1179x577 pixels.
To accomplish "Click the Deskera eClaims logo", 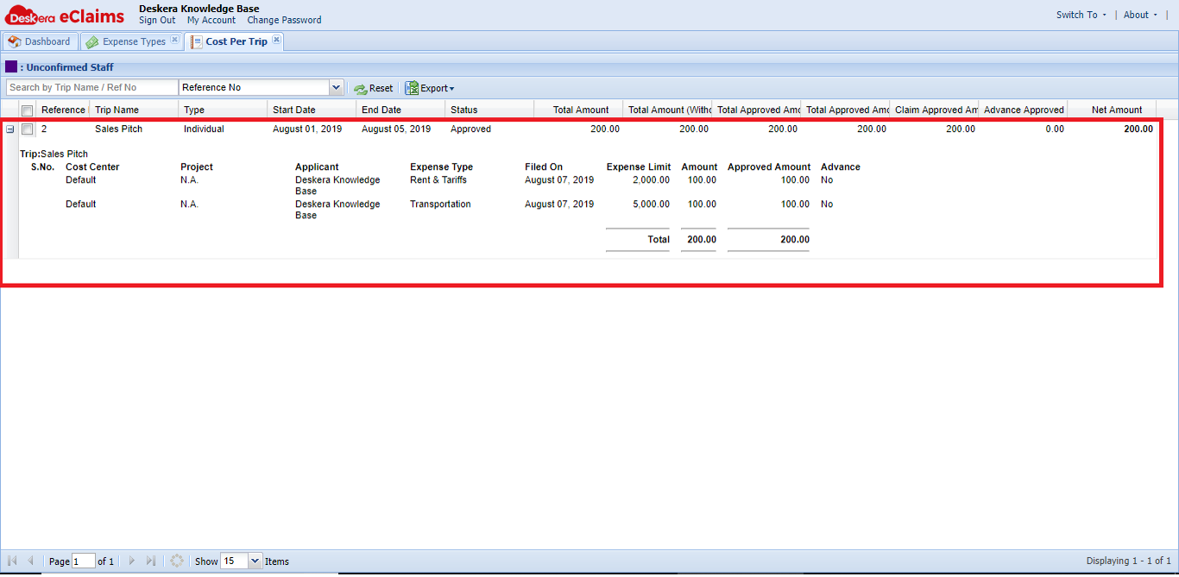I will click(65, 15).
